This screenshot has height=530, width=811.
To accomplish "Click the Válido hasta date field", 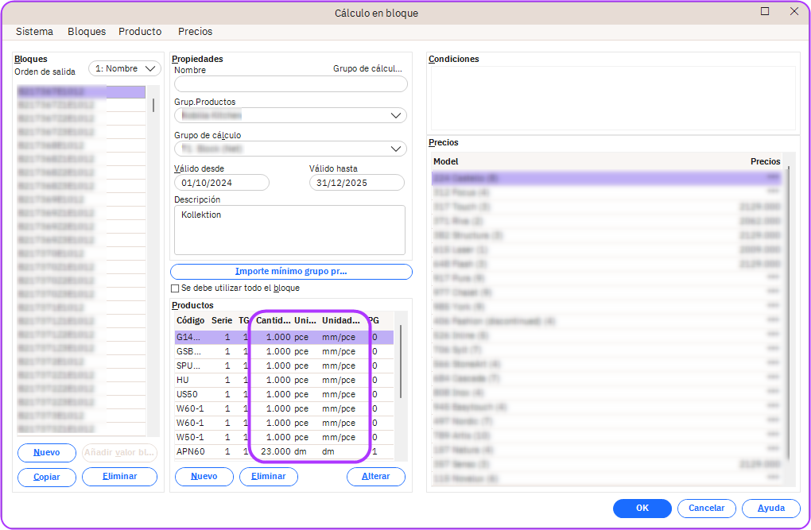I will [x=357, y=183].
